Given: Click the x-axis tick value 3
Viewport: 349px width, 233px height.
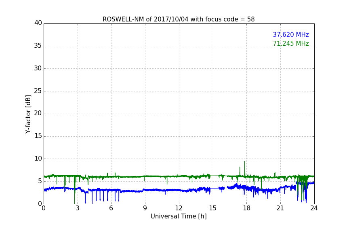Looking at the screenshot, I should point(78,208).
